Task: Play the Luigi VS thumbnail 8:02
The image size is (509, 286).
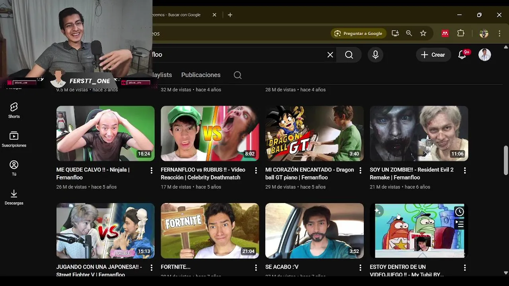Action: [x=210, y=133]
